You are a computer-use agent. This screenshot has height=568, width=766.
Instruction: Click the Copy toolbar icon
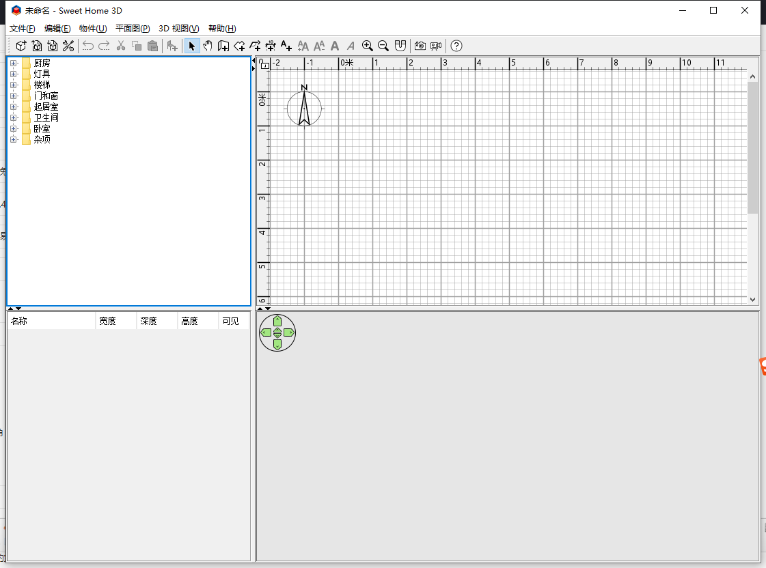point(137,46)
